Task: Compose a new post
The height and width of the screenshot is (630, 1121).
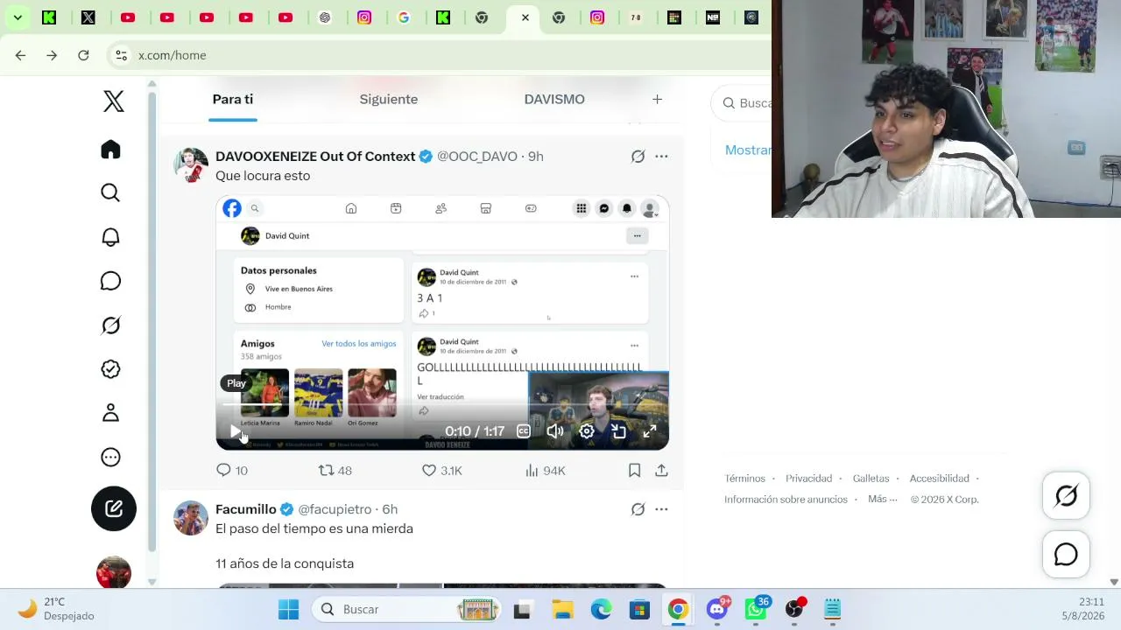Action: (114, 508)
